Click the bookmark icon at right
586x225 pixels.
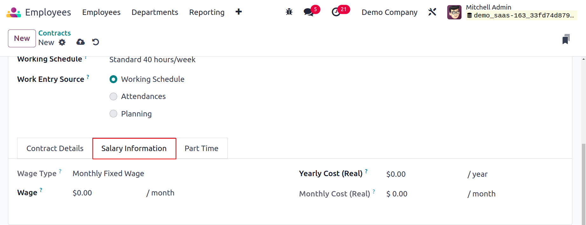click(x=566, y=39)
